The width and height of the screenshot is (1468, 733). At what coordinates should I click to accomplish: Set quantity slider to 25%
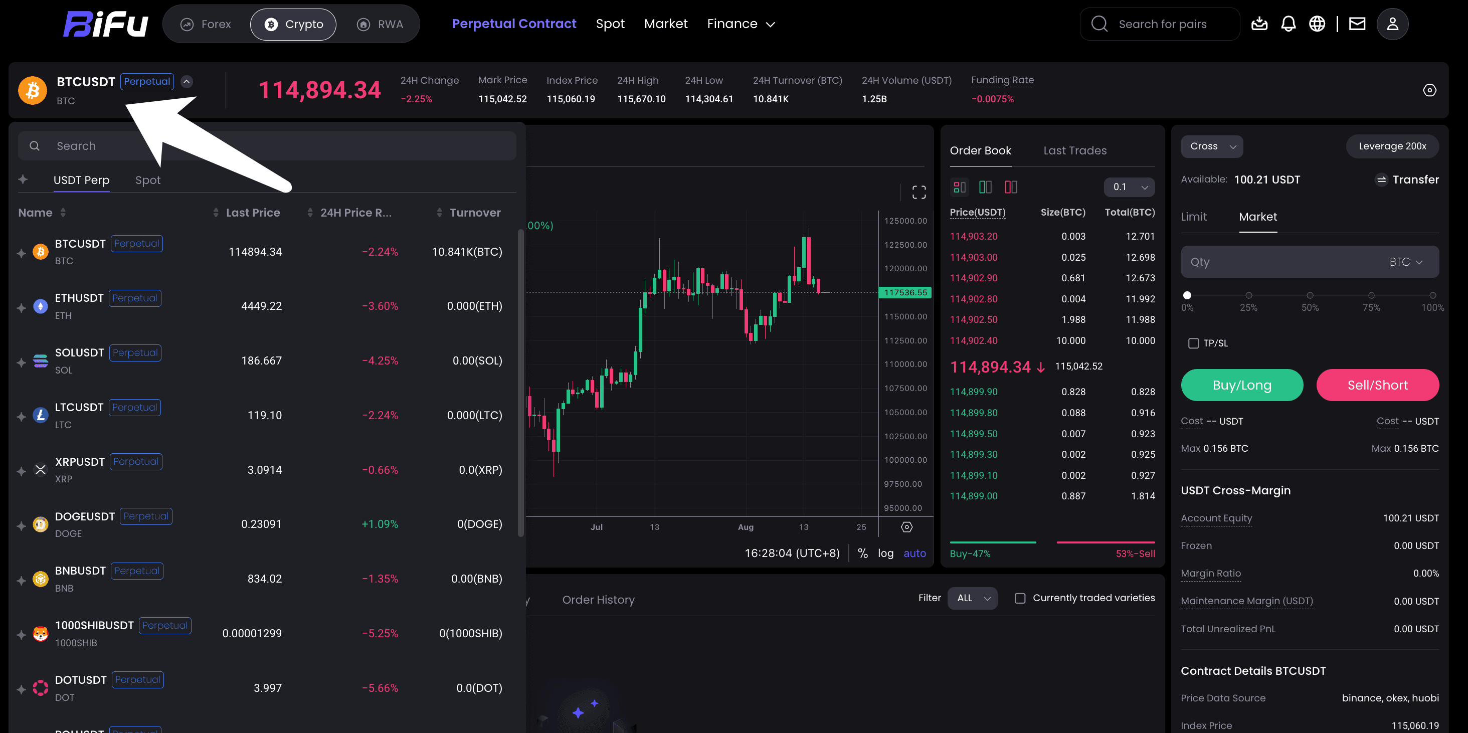tap(1248, 295)
